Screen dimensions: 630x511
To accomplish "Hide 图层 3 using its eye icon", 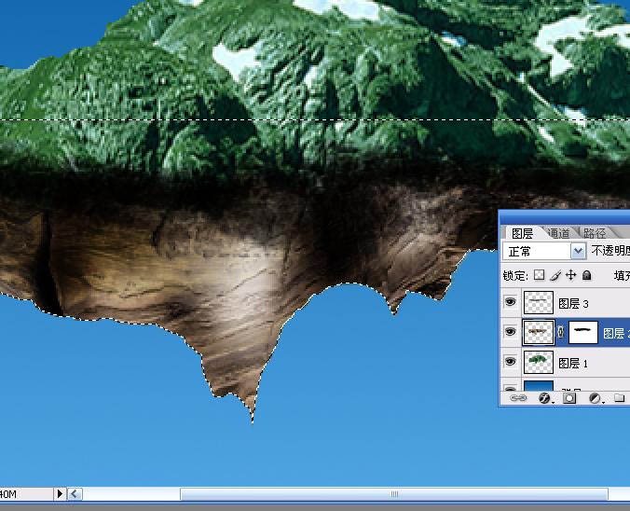I will tap(511, 301).
